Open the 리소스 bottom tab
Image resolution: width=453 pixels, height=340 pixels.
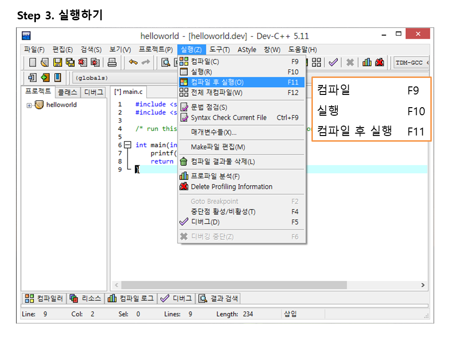(x=86, y=298)
